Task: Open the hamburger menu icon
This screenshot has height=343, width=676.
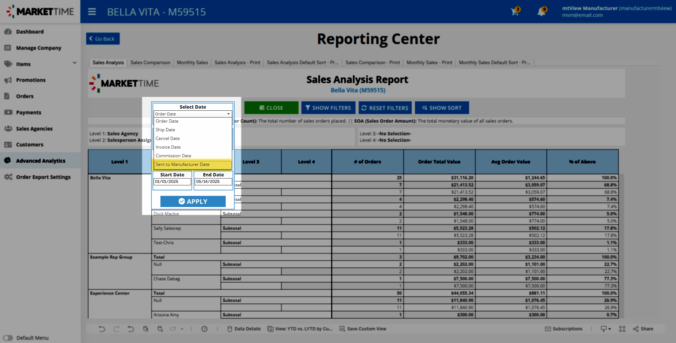Action: (92, 12)
